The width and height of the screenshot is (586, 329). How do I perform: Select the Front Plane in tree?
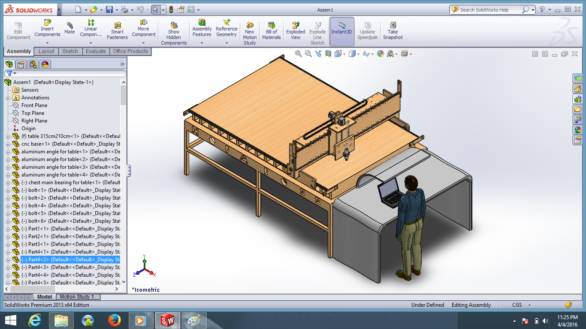click(x=34, y=105)
